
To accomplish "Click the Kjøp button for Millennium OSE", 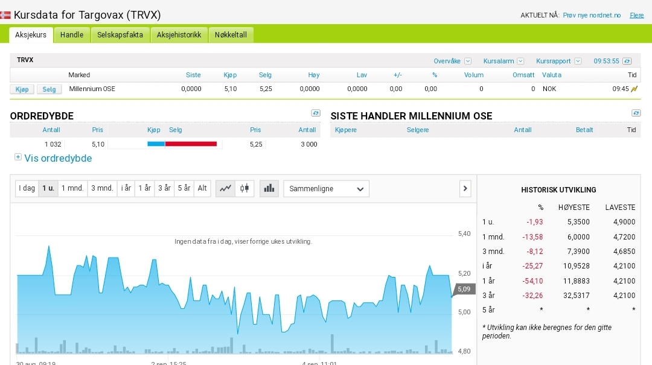I will pos(22,89).
